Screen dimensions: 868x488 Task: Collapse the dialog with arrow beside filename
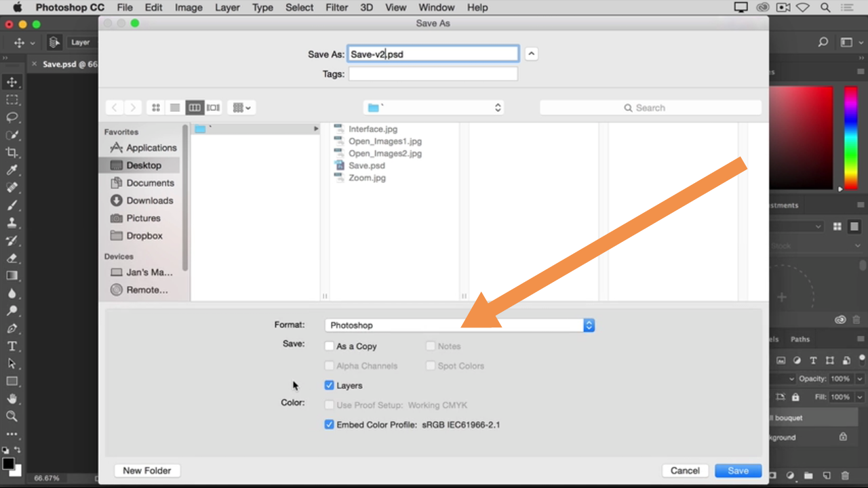pyautogui.click(x=532, y=54)
